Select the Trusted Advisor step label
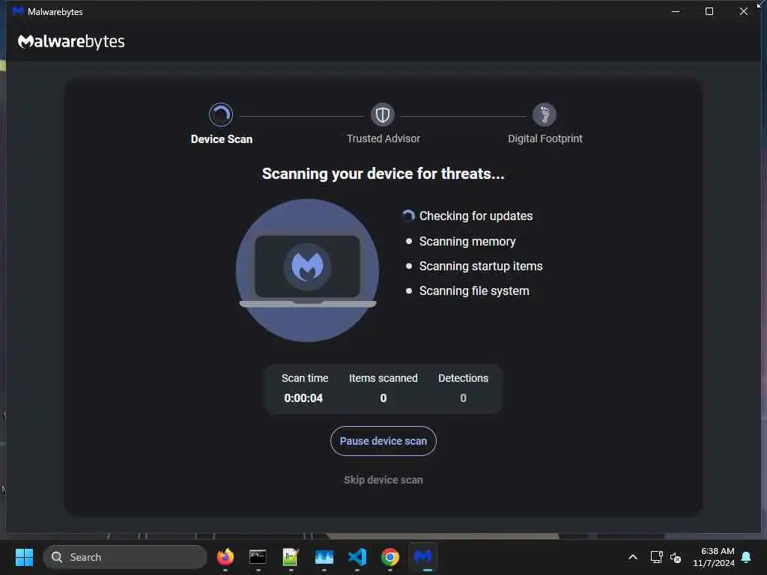Viewport: 767px width, 575px height. coord(383,139)
